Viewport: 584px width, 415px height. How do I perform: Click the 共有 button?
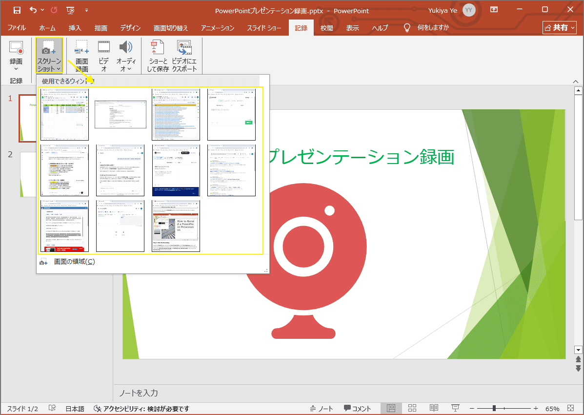(559, 27)
